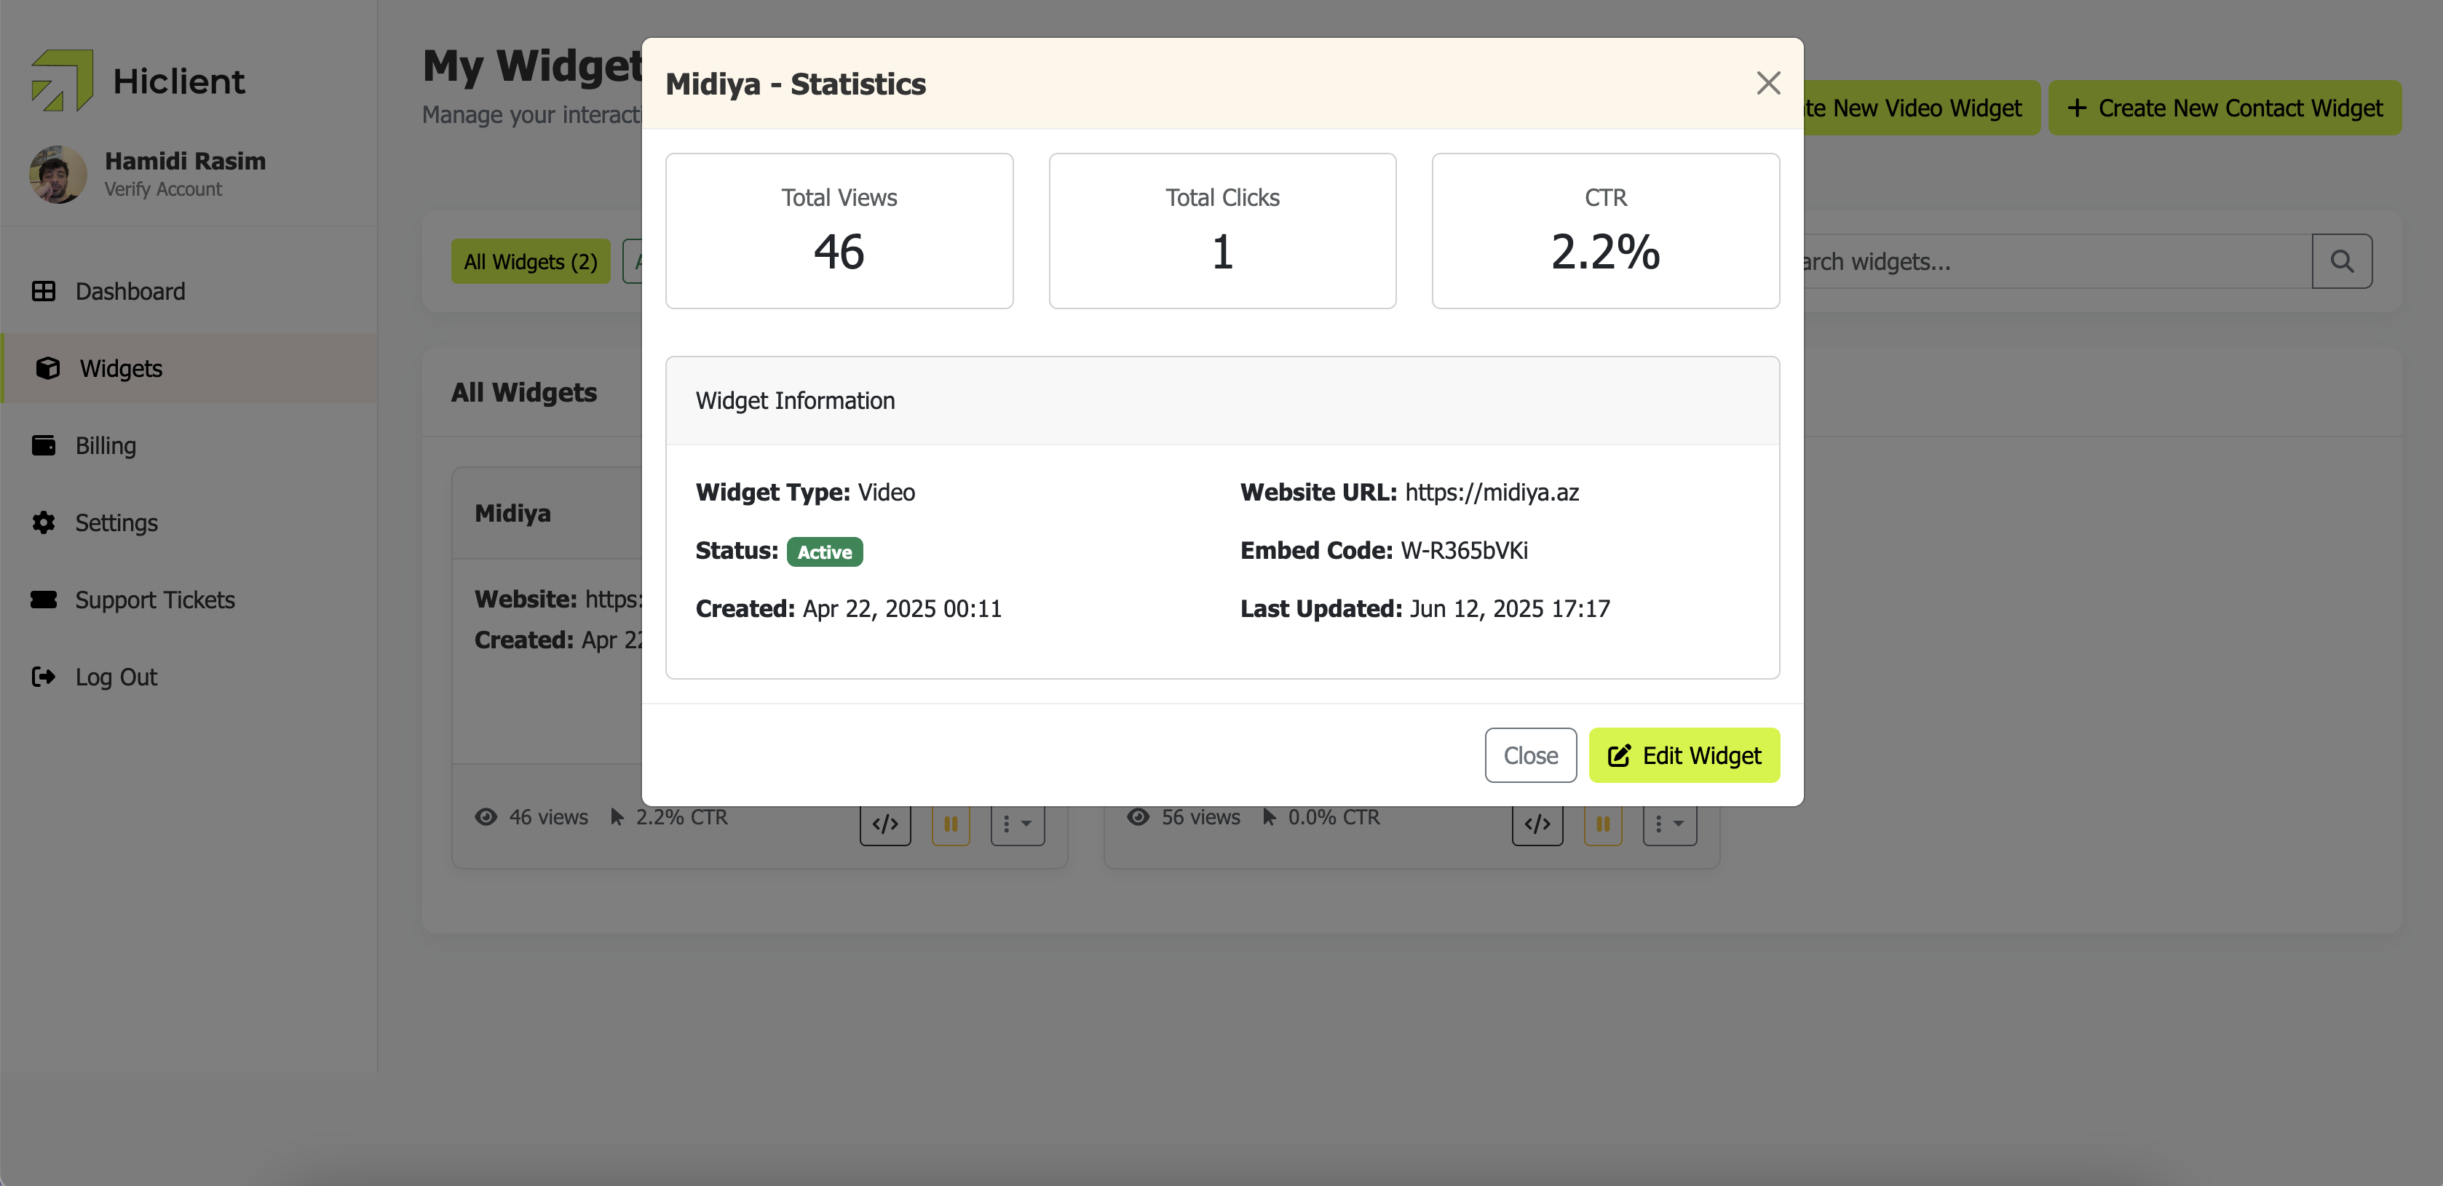Click the Hiclient logo icon
2443x1186 pixels.
(62, 81)
